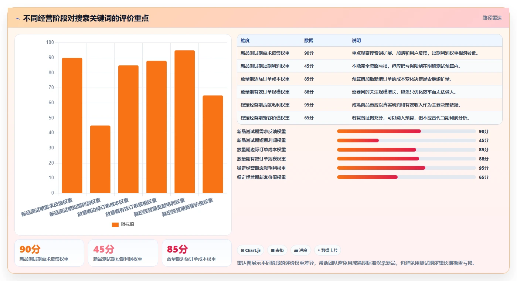Screen dimensions: 517x281
Task: Click the chart bar valued 65
Action: (213, 144)
